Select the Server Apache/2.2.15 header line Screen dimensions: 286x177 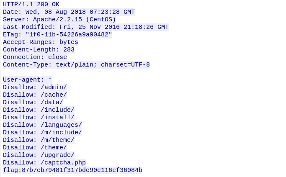click(59, 20)
